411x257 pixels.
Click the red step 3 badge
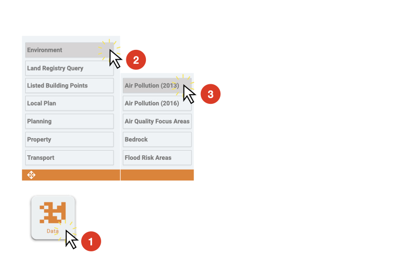(211, 94)
